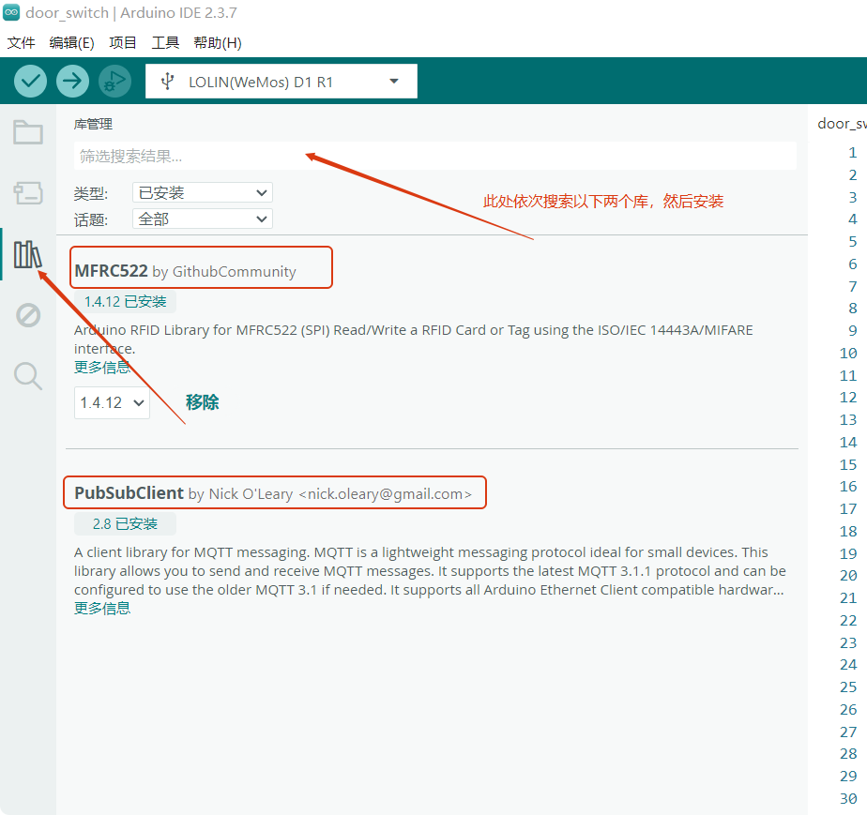This screenshot has height=815, width=867.
Task: Click the Upload arrow button
Action: [x=72, y=82]
